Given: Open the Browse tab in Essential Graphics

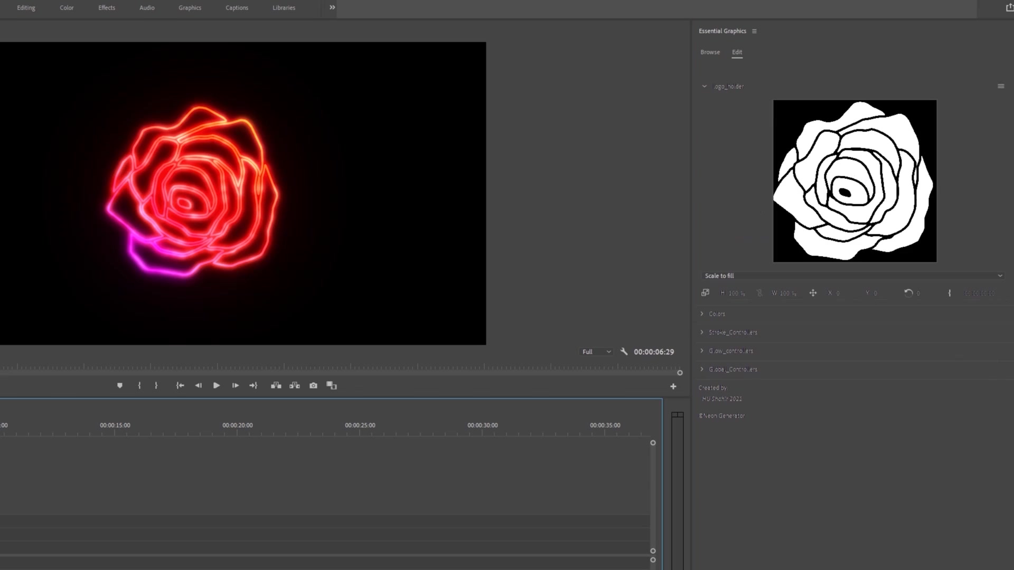Looking at the screenshot, I should 710,52.
